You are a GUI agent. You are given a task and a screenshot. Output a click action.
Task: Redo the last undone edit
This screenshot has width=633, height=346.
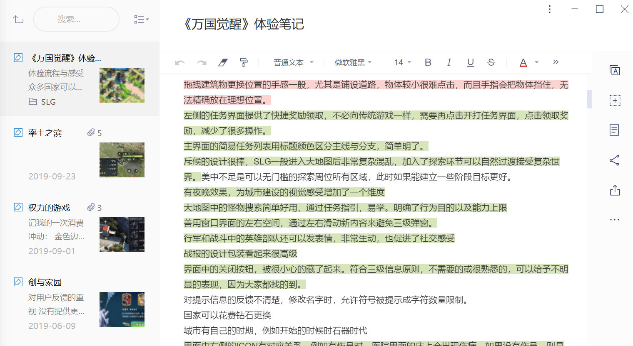202,63
